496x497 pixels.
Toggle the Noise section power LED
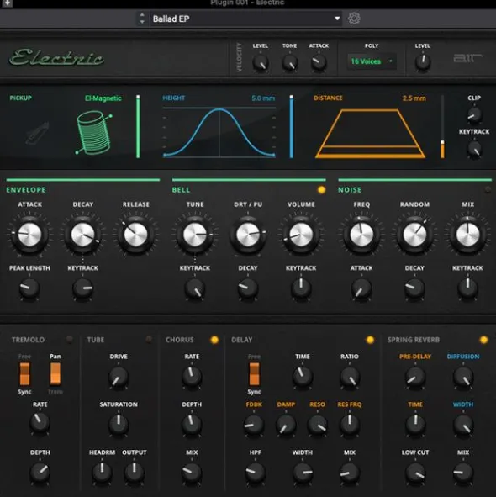pyautogui.click(x=488, y=190)
